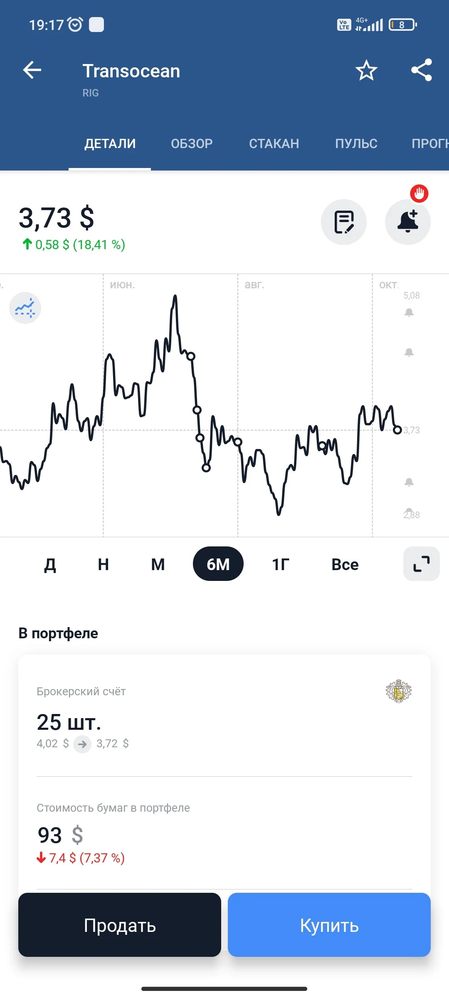
Task: Open Tinkoff broker account emblem
Action: [399, 691]
